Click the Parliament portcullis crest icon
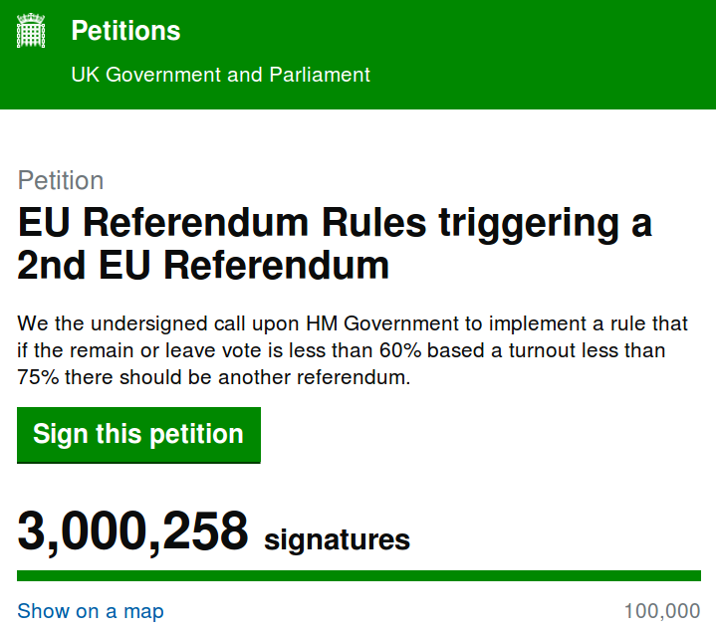Image resolution: width=716 pixels, height=631 pixels. point(31,31)
